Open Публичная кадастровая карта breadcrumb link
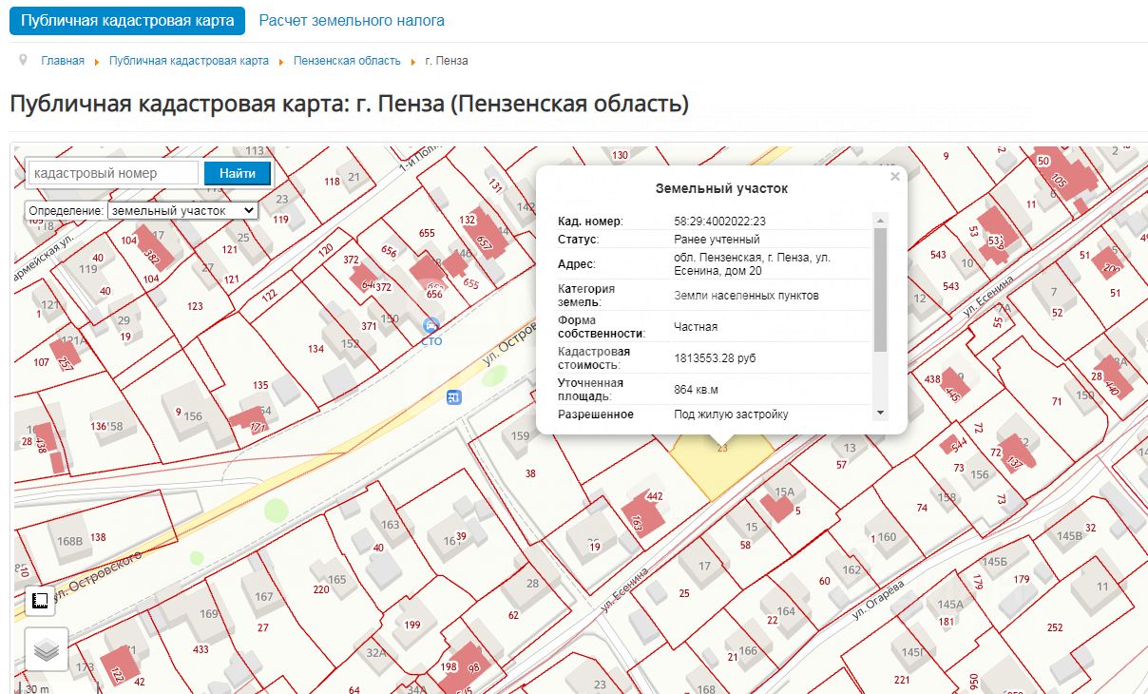The height and width of the screenshot is (694, 1148). tap(189, 61)
